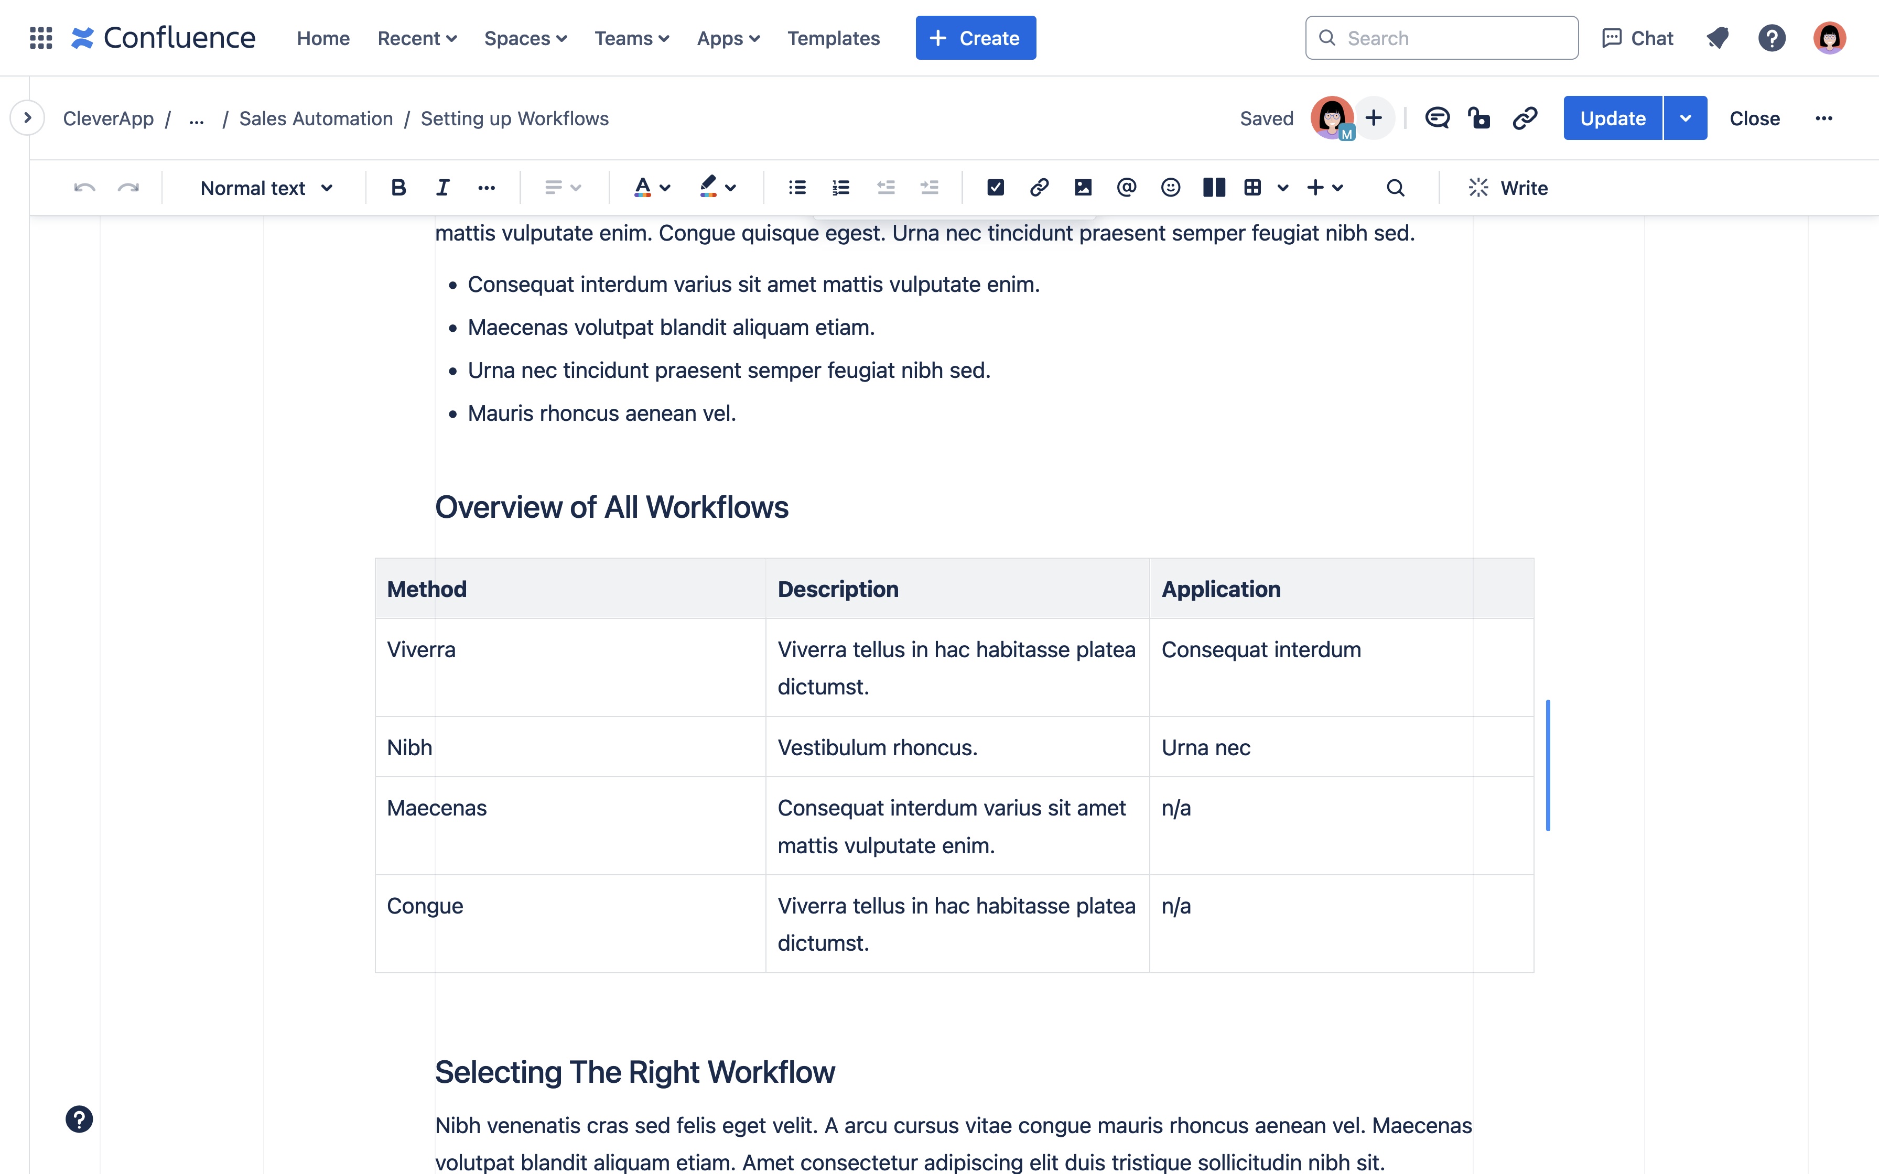Insert an @mention

pyautogui.click(x=1127, y=187)
